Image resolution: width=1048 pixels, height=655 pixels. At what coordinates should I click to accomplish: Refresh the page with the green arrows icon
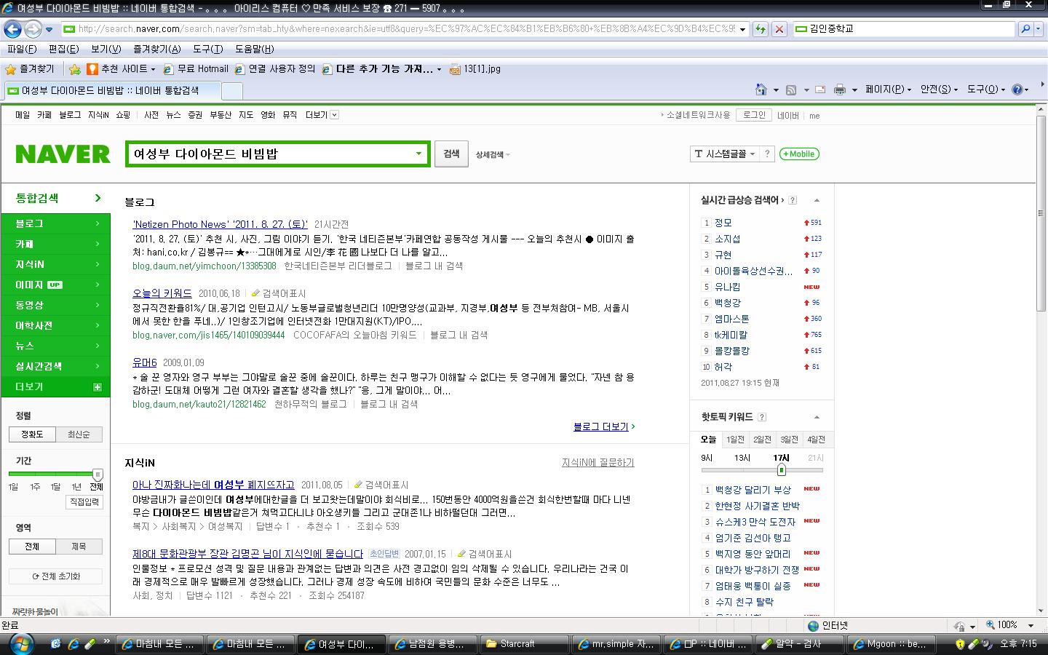(x=760, y=29)
